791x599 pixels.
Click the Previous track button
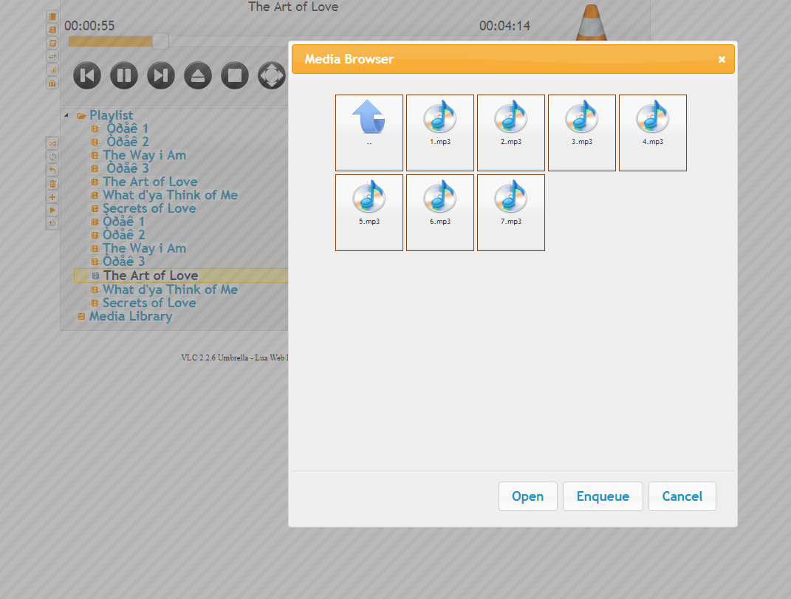click(87, 75)
